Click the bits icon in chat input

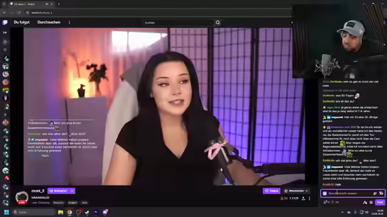pyautogui.click(x=375, y=193)
